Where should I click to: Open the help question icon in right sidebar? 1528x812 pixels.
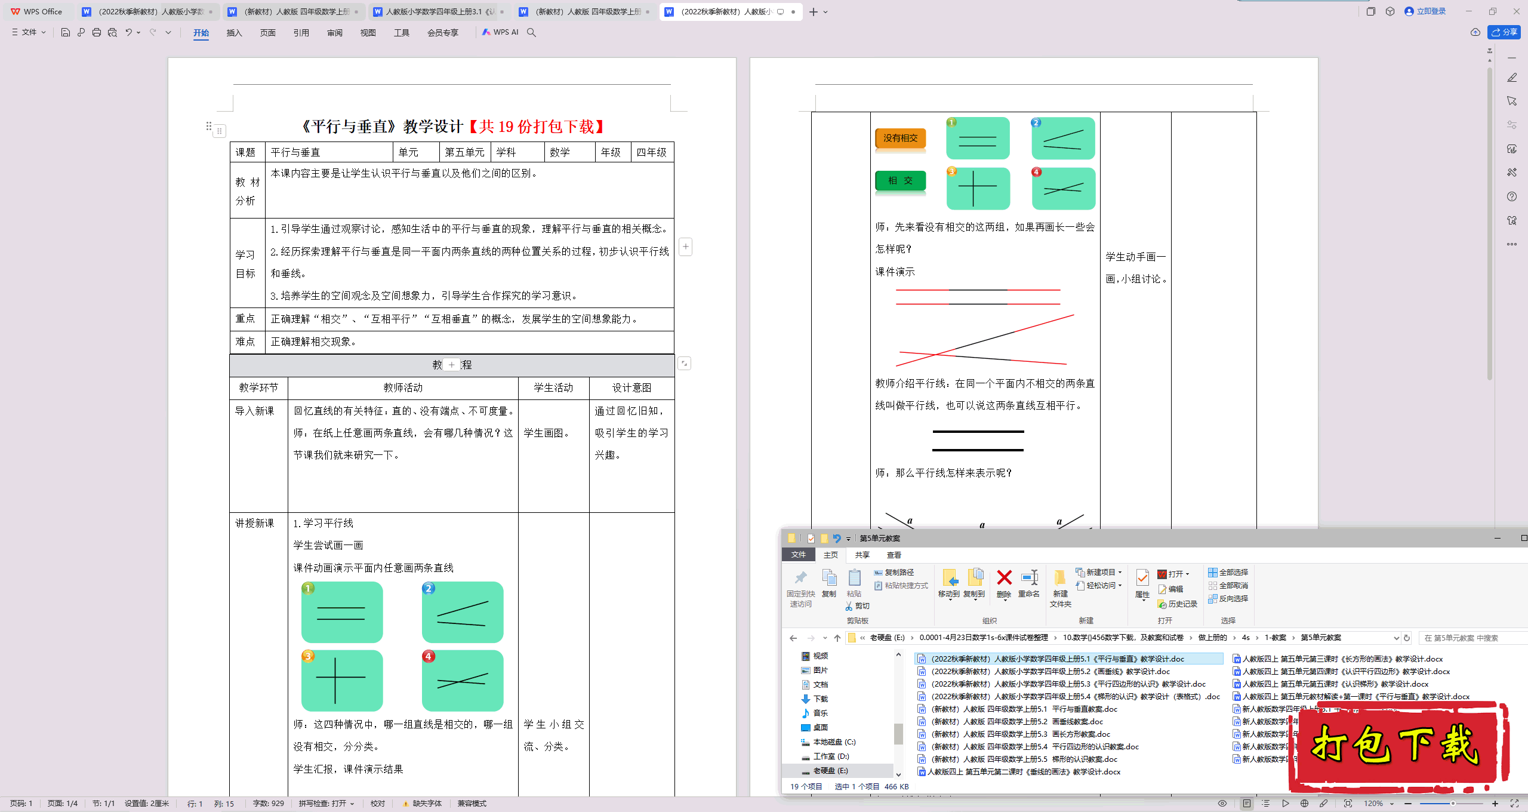click(x=1511, y=196)
